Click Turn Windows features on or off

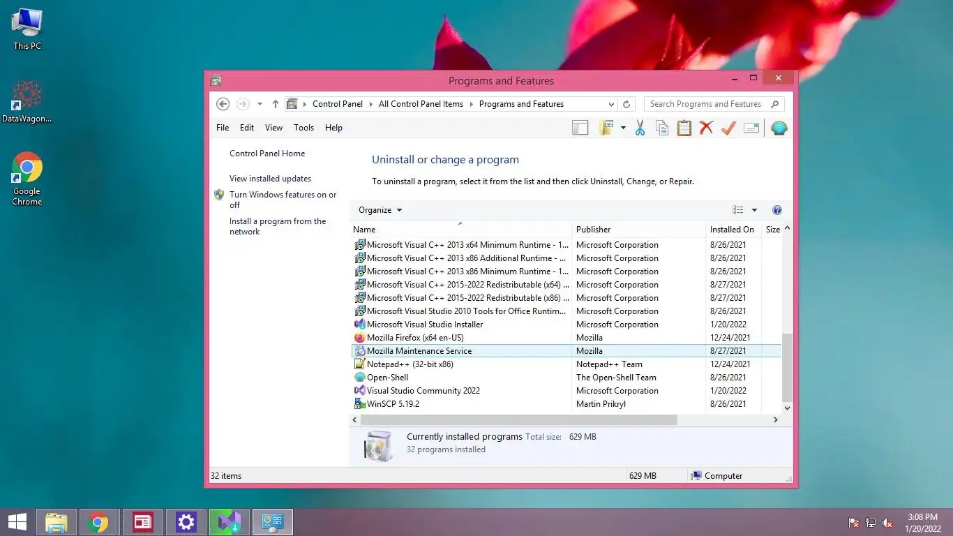pos(283,200)
